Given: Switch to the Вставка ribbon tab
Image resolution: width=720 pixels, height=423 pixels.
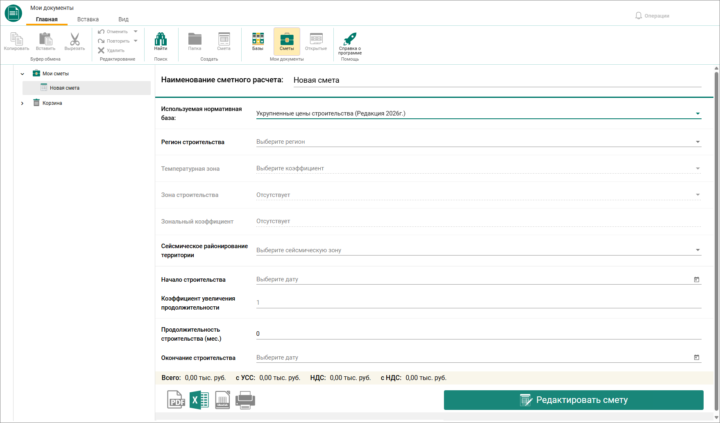Looking at the screenshot, I should pyautogui.click(x=88, y=19).
